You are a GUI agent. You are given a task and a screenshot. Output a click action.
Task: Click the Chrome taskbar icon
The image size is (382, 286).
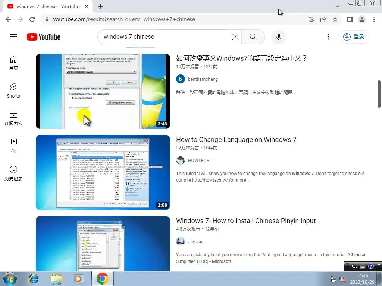102,279
